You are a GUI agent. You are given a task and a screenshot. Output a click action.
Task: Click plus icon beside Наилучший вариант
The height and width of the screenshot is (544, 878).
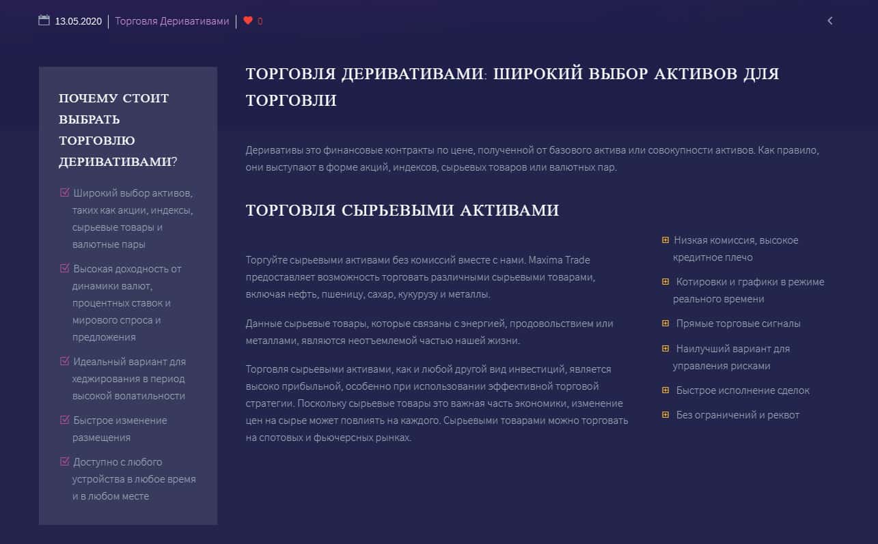click(666, 348)
